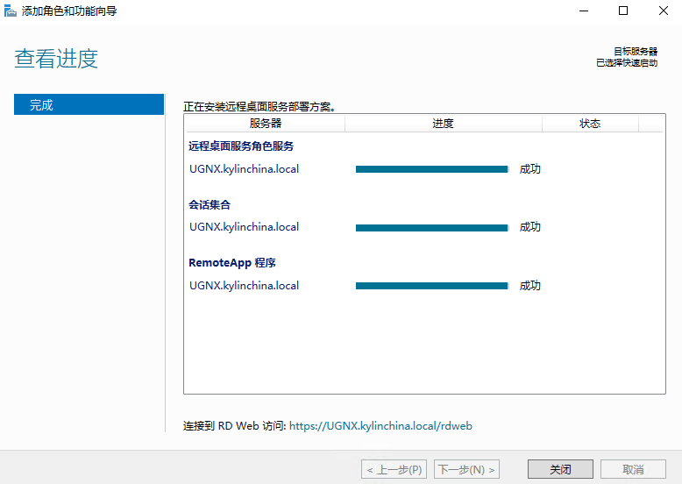682x484 pixels.
Task: Click the 关闭 button
Action: pyautogui.click(x=560, y=469)
